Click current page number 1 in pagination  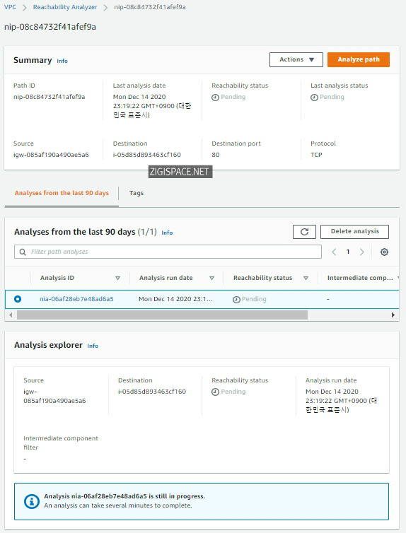tap(348, 252)
